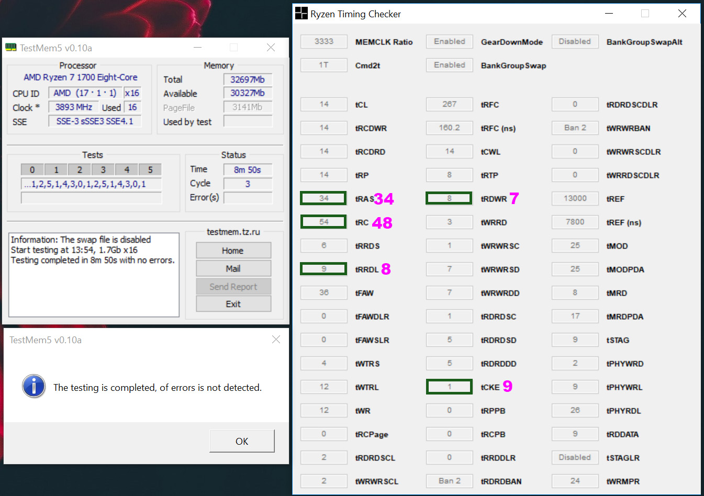Click the tCWL timing value field
Screen dimensions: 704x496
click(x=450, y=151)
